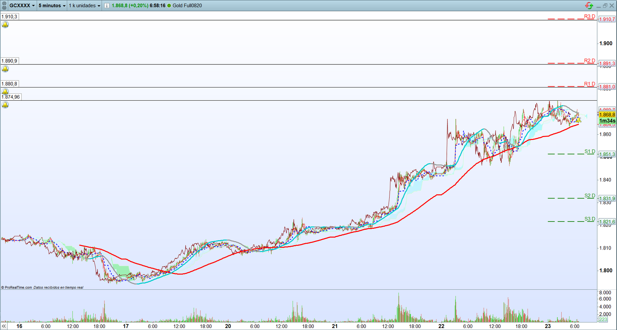Click the 6:58:16 time display
Viewport: 617px width, 330px height.
pyautogui.click(x=157, y=6)
